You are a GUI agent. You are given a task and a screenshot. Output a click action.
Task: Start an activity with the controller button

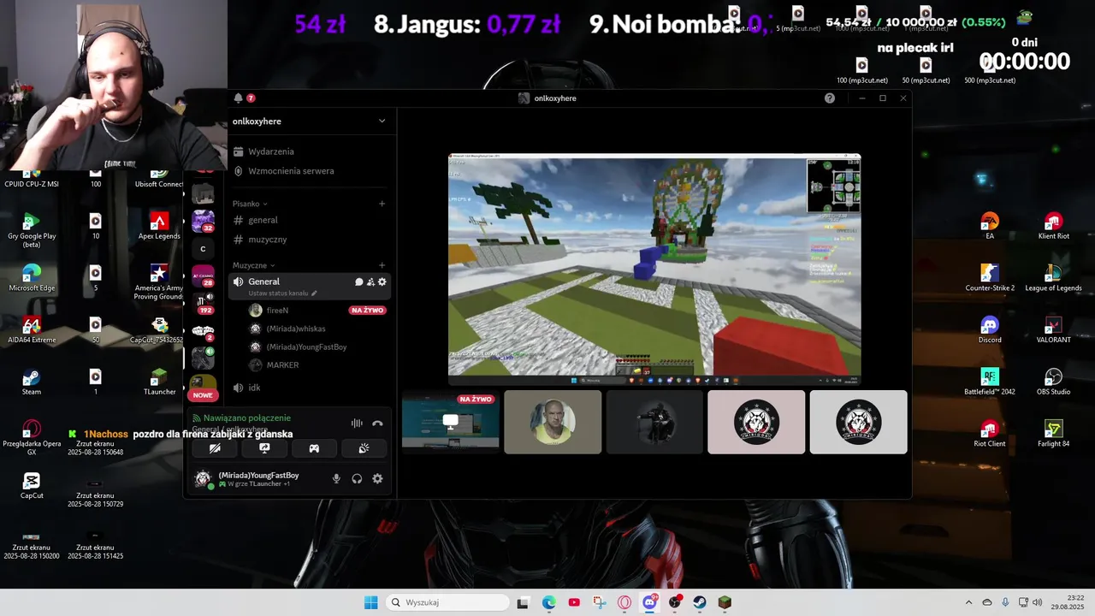(x=314, y=448)
